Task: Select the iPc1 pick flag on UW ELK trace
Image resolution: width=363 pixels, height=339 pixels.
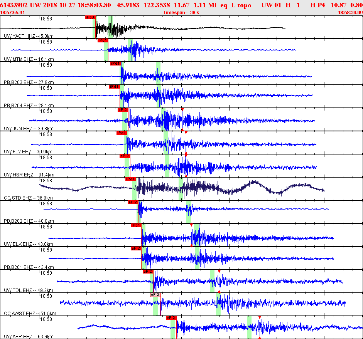Action: [x=136, y=225]
